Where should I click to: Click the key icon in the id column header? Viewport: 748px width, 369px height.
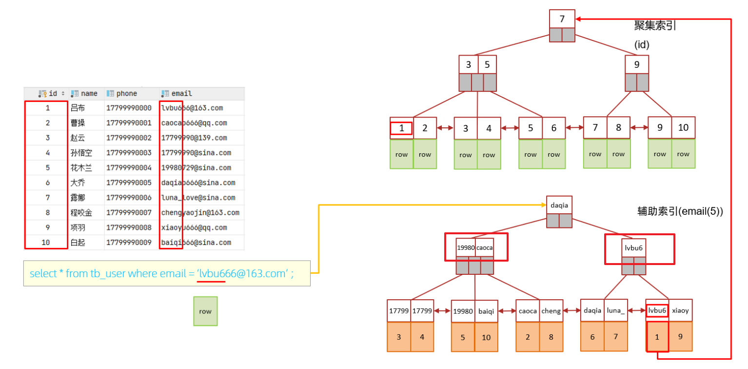pyautogui.click(x=42, y=94)
